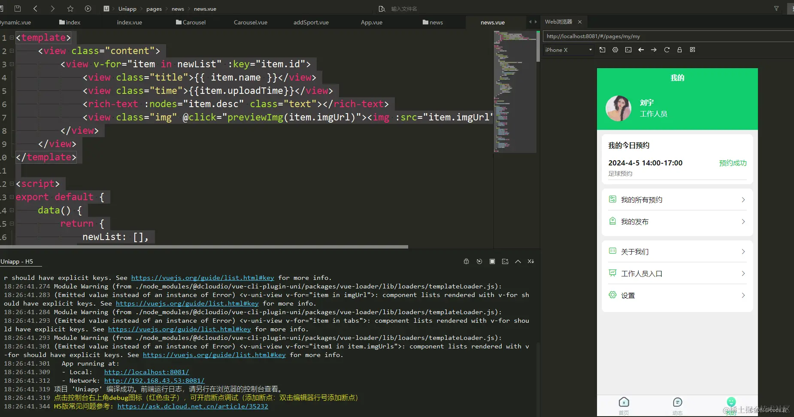Open the iPhone X device dropdown
Viewport: 794px width, 417px height.
coord(569,50)
